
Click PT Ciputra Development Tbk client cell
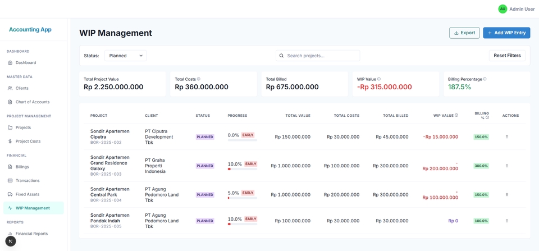(x=159, y=137)
